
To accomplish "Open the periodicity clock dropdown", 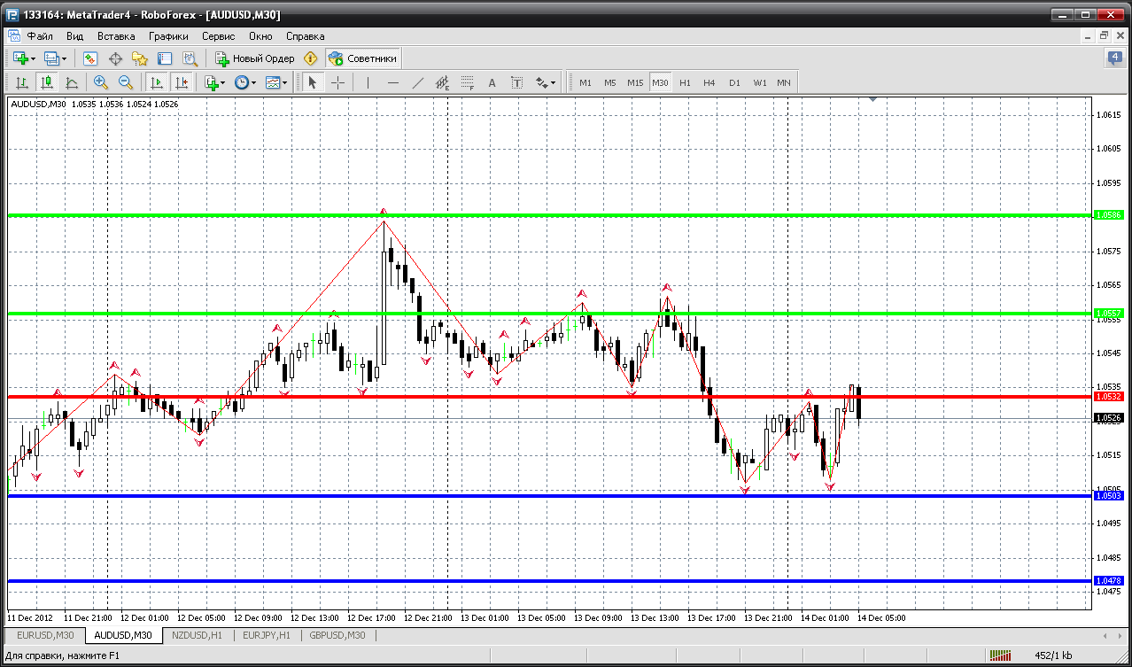I will coord(244,82).
